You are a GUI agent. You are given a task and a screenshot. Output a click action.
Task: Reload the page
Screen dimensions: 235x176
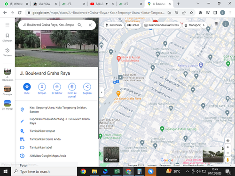coord(20,13)
